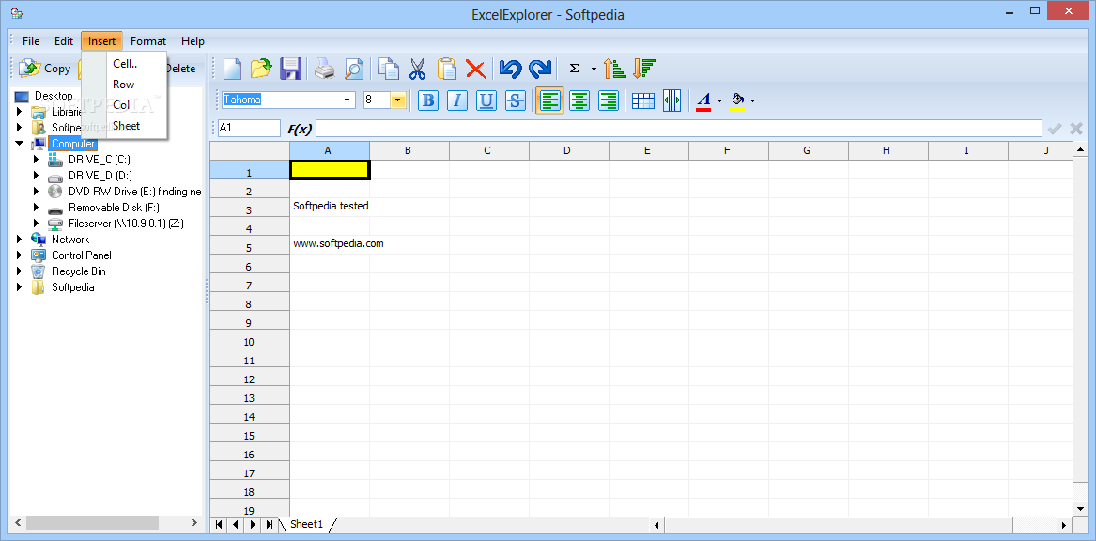Open Print Preview magnifier icon
Screen dimensions: 1096x541
(x=354, y=69)
